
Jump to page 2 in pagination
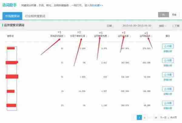coord(145,117)
